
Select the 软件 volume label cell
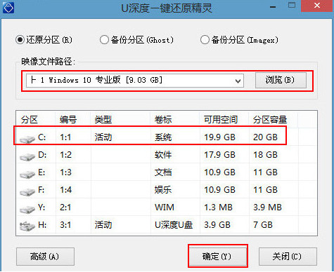click(163, 155)
